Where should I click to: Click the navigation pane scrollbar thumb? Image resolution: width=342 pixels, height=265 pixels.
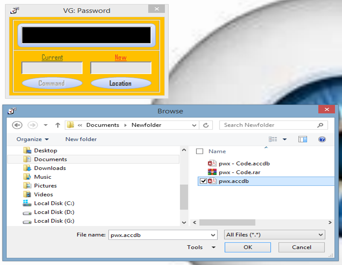pos(184,197)
